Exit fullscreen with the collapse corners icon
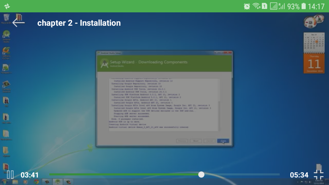329x185 pixels. pyautogui.click(x=318, y=174)
